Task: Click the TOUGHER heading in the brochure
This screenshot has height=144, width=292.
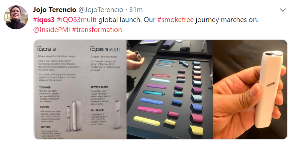Action: coord(45,87)
